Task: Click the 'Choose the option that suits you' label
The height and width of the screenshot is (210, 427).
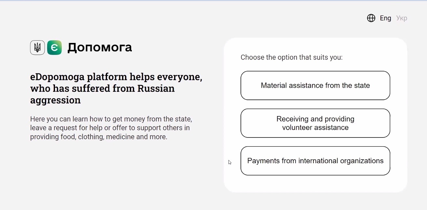Action: [291, 58]
